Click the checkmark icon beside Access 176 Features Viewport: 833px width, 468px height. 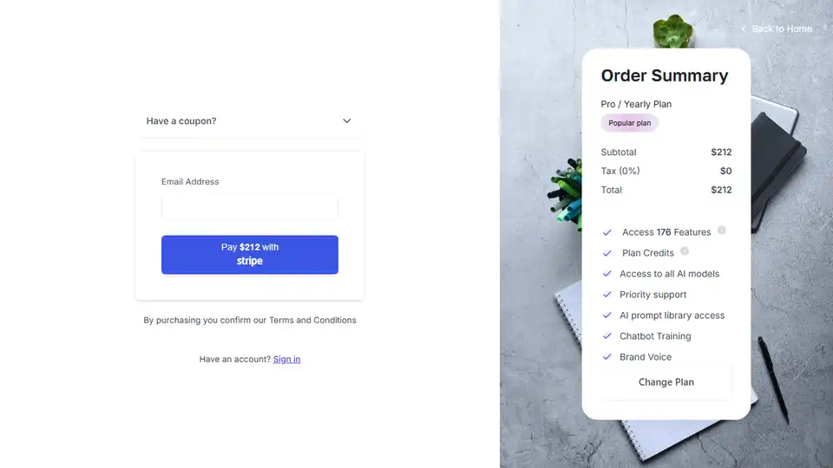click(x=607, y=232)
